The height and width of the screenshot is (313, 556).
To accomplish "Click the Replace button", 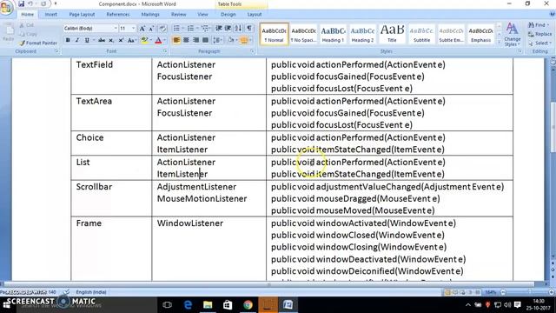I will pos(539,34).
